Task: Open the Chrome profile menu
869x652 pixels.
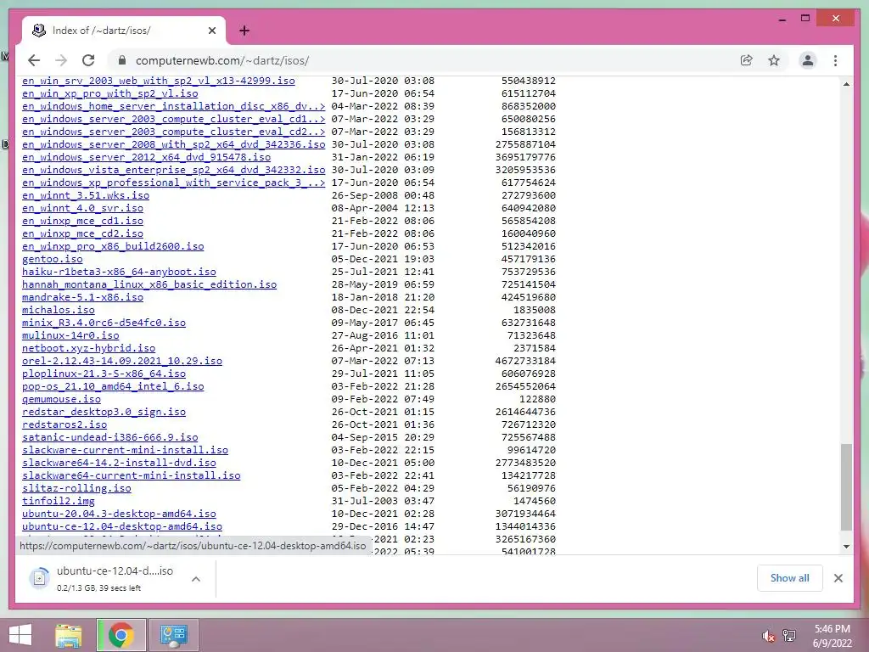Action: coord(808,60)
